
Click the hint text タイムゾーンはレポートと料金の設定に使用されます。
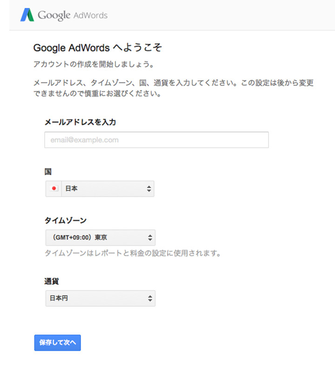[x=133, y=253]
